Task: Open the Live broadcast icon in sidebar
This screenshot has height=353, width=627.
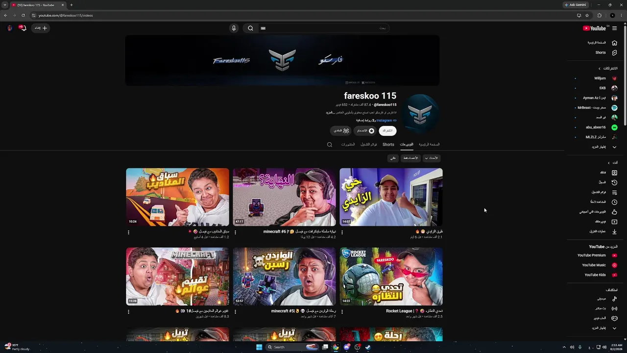Action: click(x=614, y=308)
